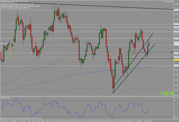Click the 16 Nov 16:00 time axis label
Image resolution: width=179 pixels, height=122 pixels.
(58, 121)
